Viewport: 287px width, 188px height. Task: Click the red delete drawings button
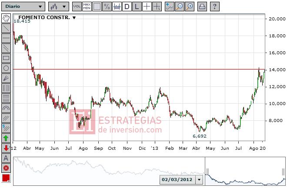(x=6, y=168)
